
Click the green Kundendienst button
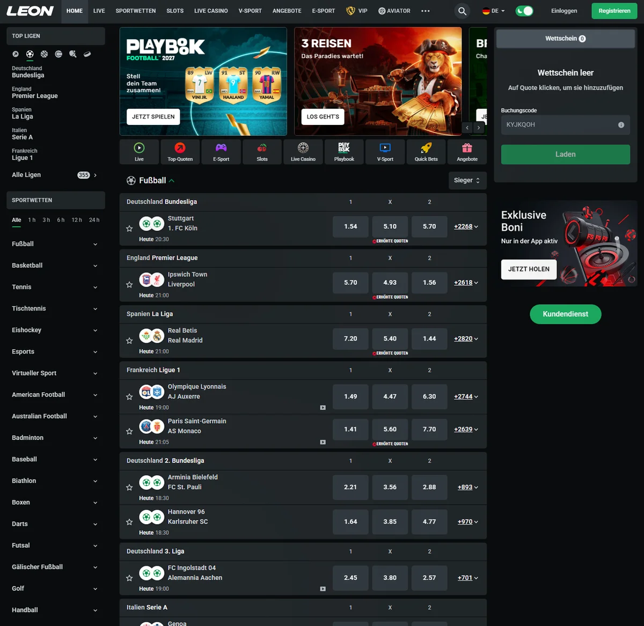point(566,314)
